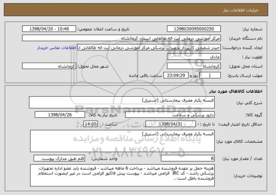Open the اطلاعات تماس خریدار link
Screen dimensions: 276x195
[57, 48]
